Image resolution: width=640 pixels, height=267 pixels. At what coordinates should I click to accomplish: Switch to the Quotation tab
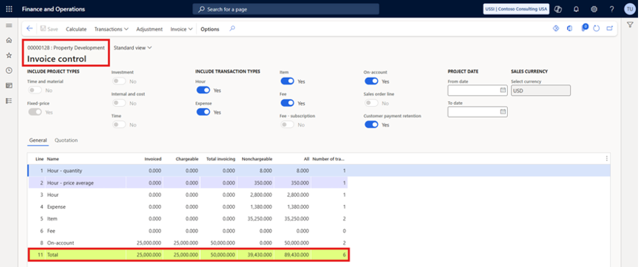click(x=66, y=140)
